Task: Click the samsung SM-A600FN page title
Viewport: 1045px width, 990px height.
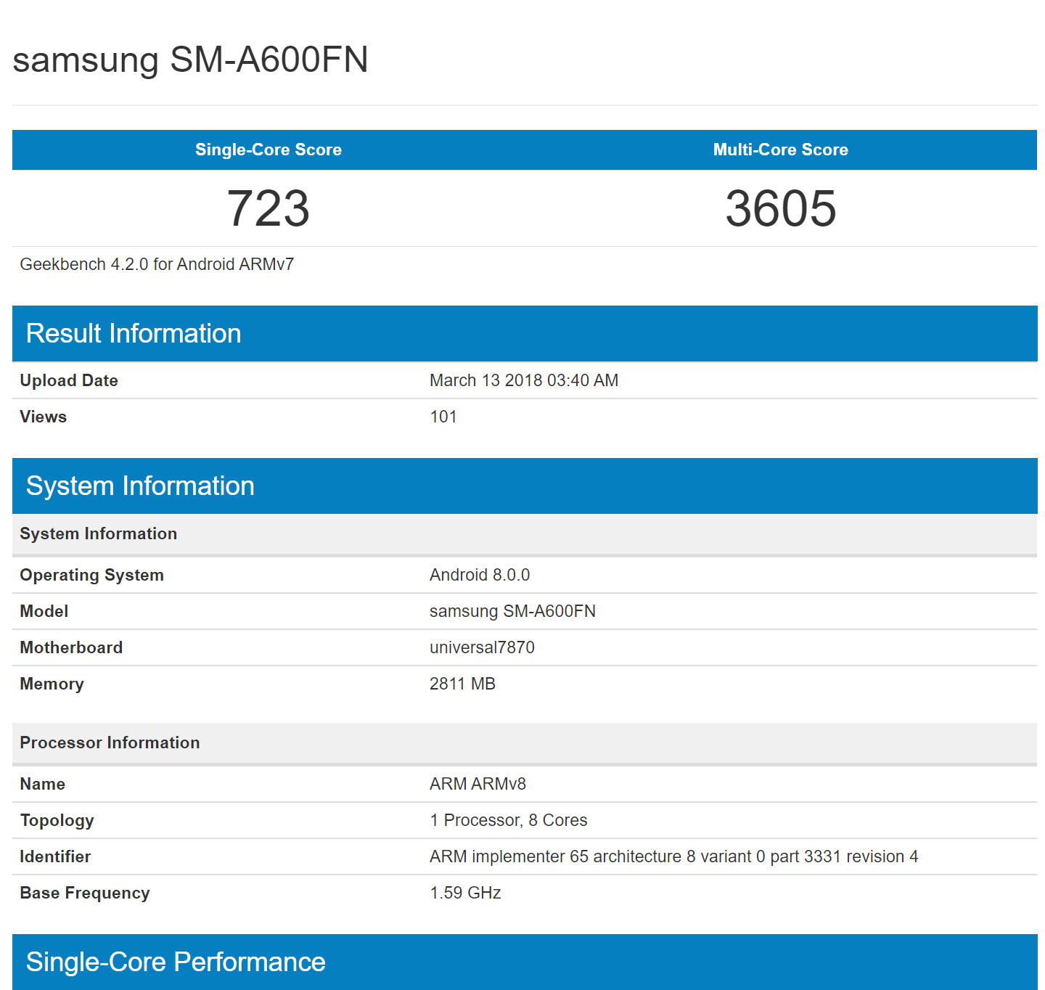Action: coord(190,60)
